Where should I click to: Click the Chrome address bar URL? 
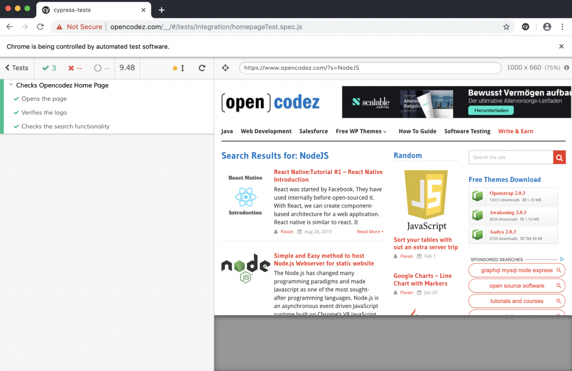pyautogui.click(x=206, y=27)
